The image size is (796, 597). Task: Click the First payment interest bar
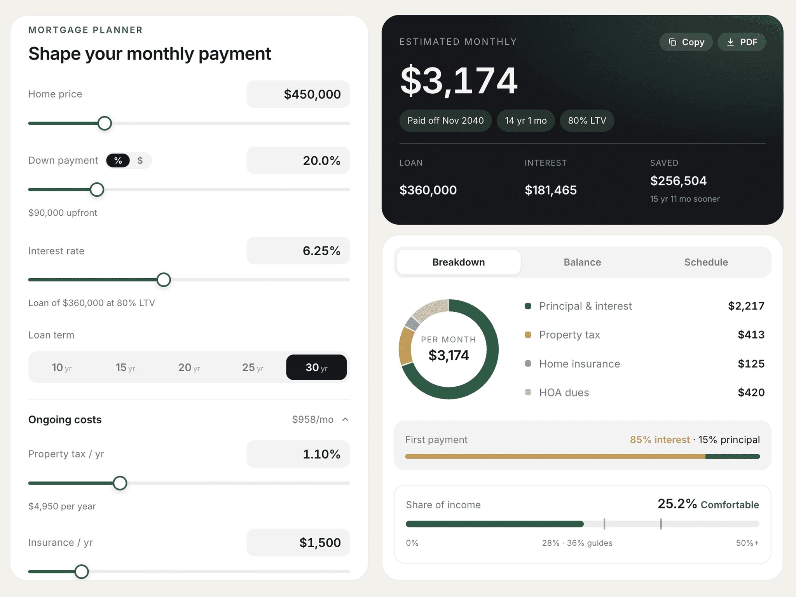click(555, 456)
